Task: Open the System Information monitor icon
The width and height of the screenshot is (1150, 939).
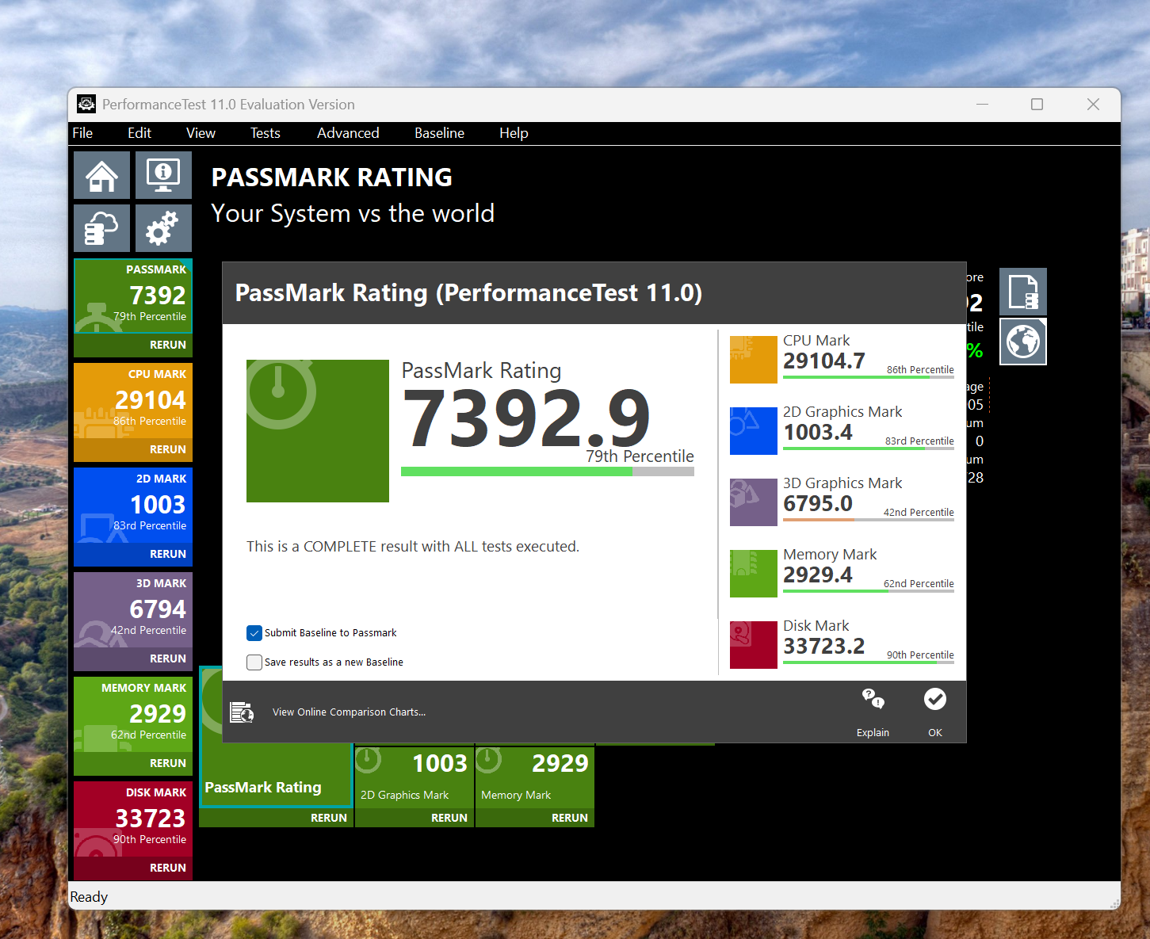Action: 163,175
